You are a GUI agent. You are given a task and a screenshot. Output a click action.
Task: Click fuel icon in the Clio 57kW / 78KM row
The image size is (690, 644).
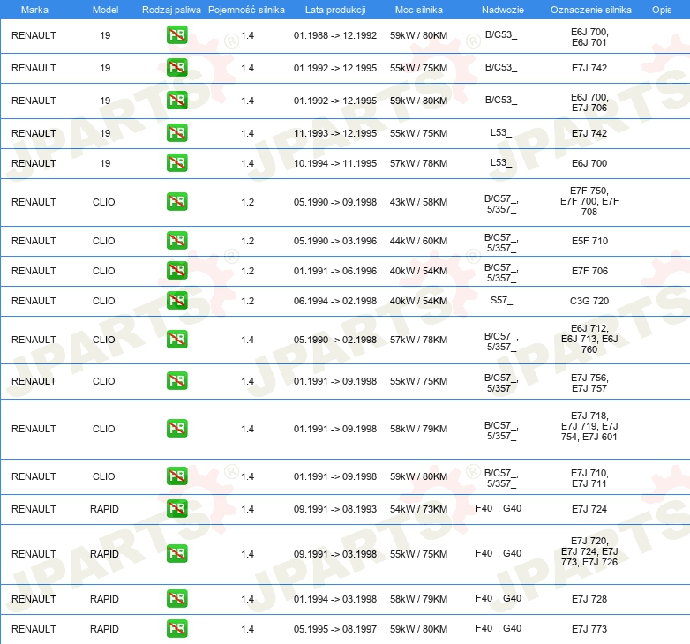pos(176,339)
